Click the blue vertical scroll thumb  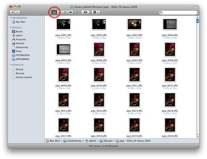coord(197,21)
